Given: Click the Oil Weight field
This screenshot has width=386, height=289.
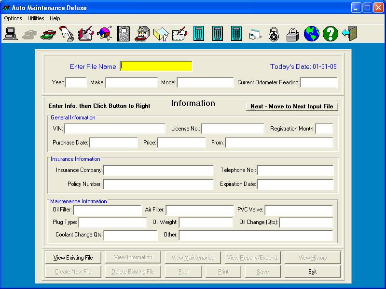Looking at the screenshot, I should (x=206, y=223).
